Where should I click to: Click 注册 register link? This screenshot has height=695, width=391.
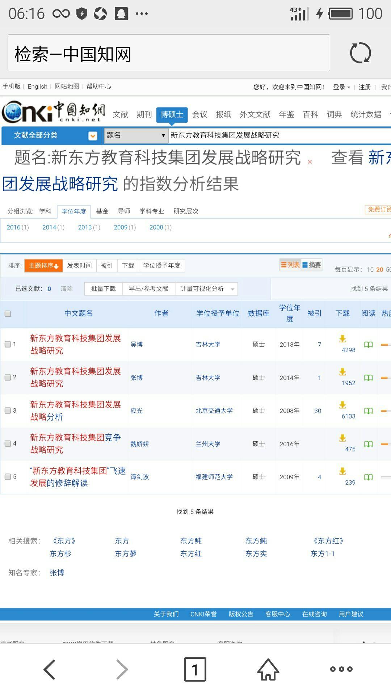click(365, 87)
